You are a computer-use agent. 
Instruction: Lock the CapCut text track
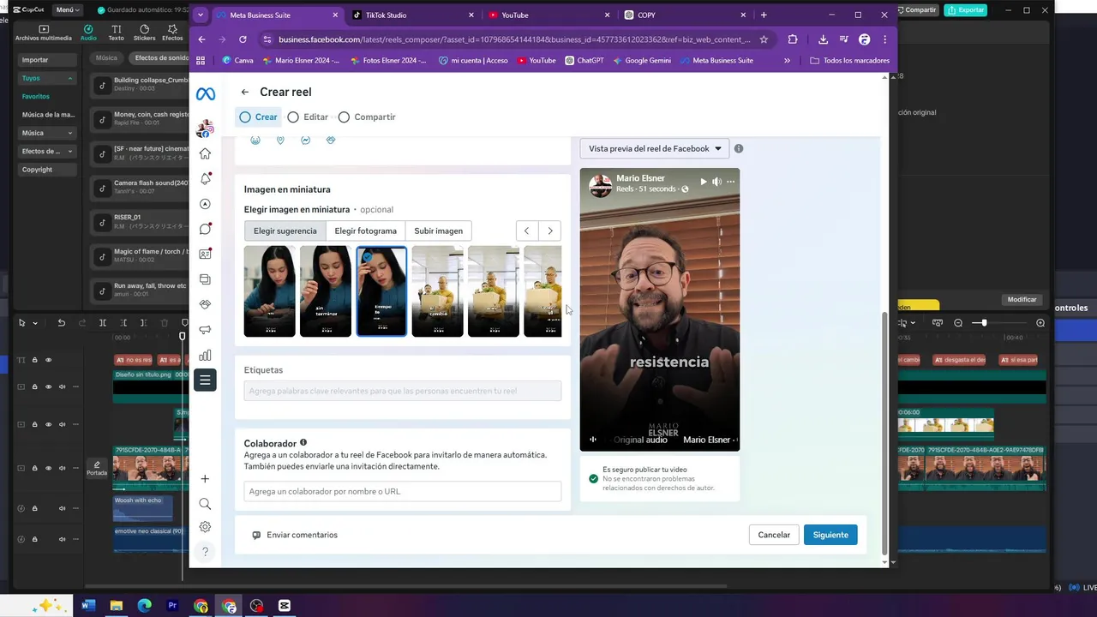coord(35,360)
